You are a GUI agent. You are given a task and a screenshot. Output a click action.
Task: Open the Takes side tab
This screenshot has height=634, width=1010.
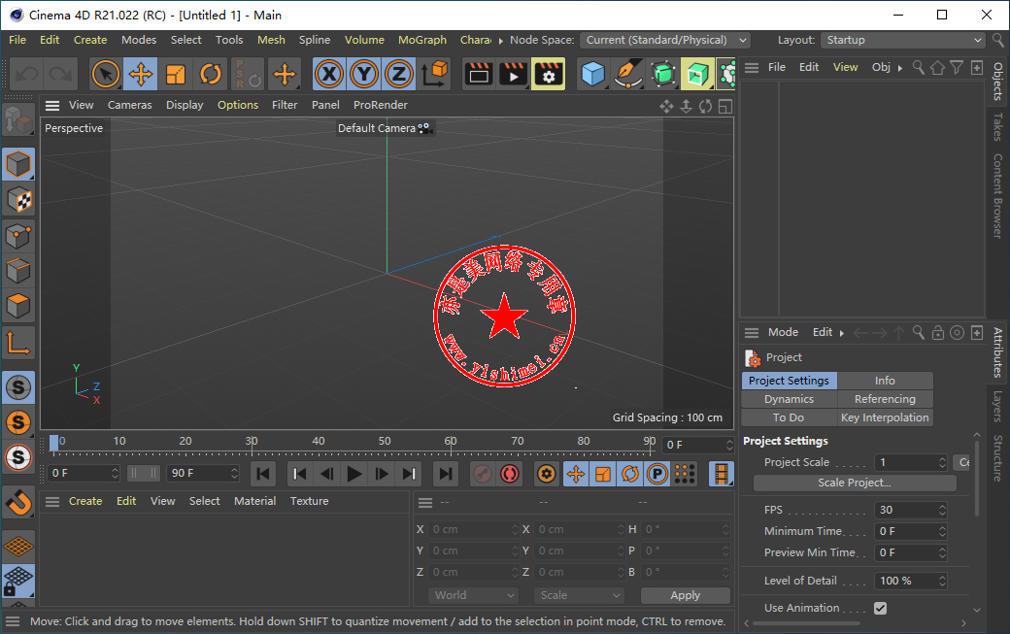997,127
